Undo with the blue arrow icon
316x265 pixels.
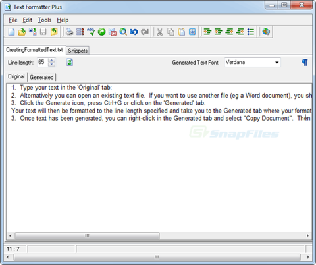[134, 32]
